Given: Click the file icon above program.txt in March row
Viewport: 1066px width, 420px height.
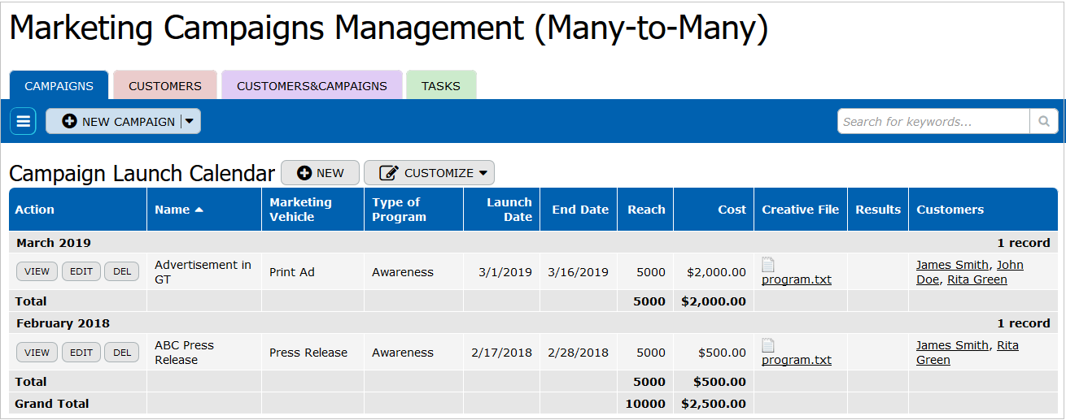Looking at the screenshot, I should point(768,265).
